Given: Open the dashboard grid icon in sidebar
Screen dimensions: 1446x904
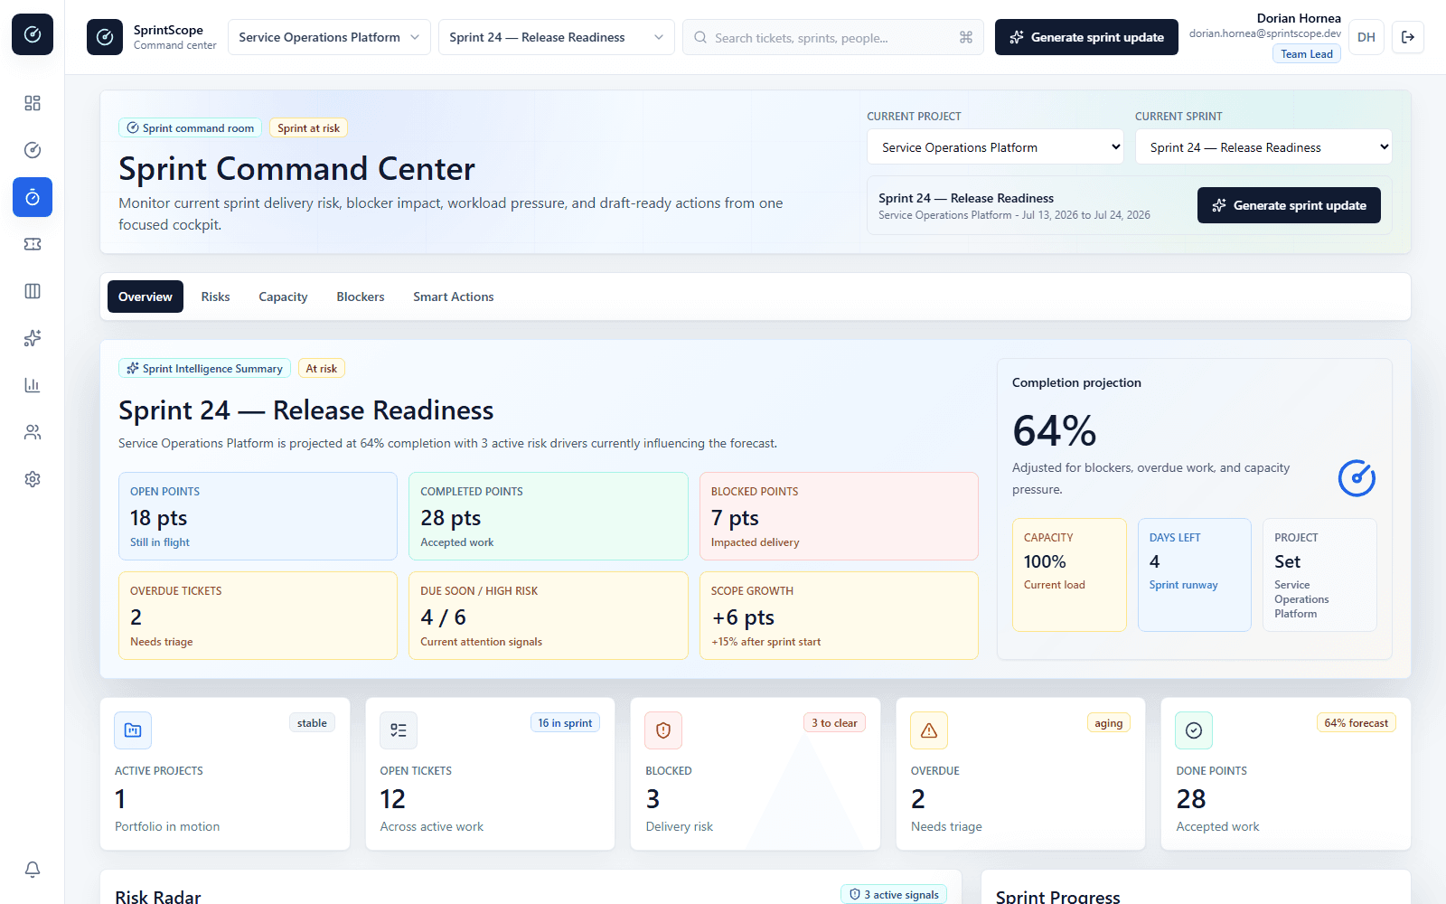Looking at the screenshot, I should coord(33,103).
